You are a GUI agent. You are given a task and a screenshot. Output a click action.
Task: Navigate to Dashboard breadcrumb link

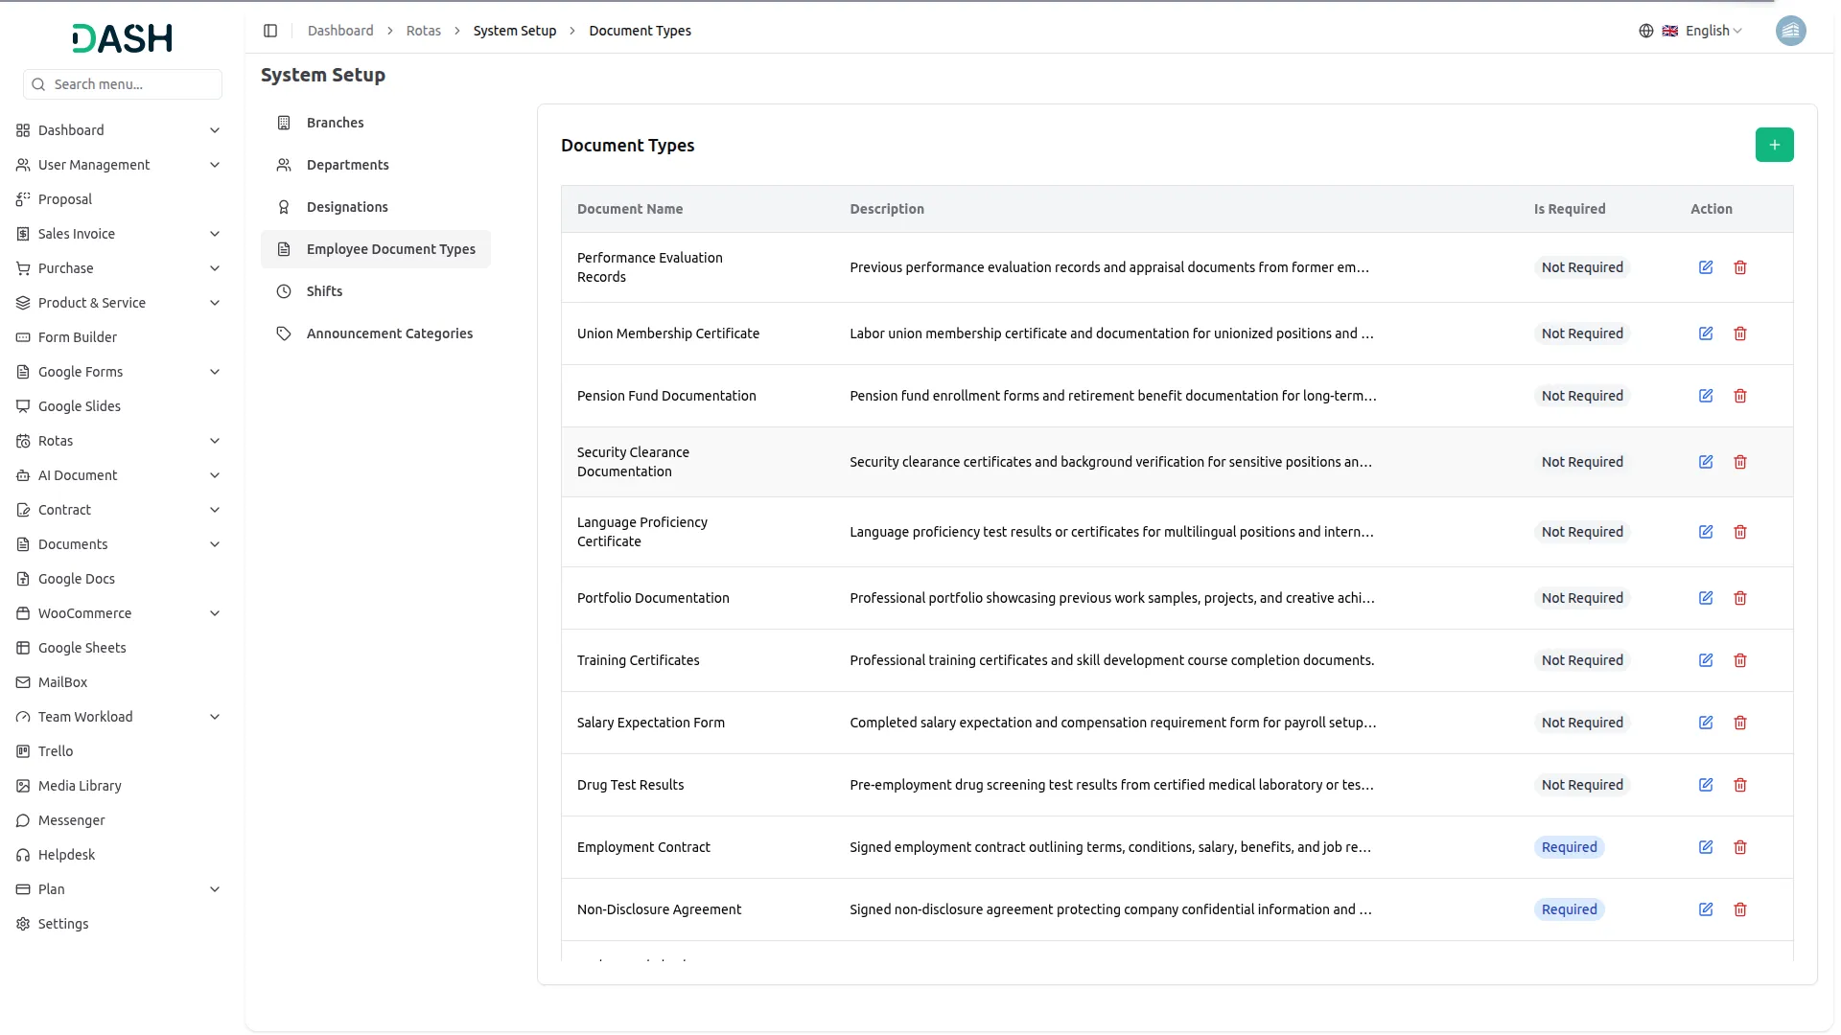click(340, 31)
